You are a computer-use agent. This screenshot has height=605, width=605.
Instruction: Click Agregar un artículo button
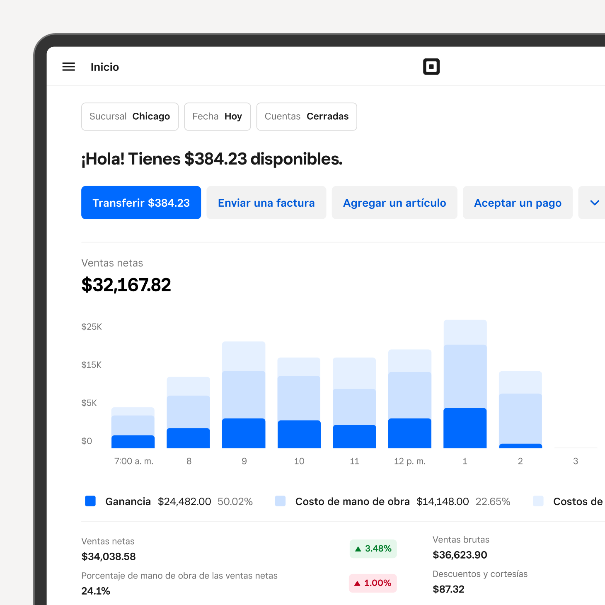pos(394,203)
